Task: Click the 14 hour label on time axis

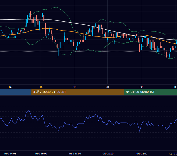Action: pos(10,87)
